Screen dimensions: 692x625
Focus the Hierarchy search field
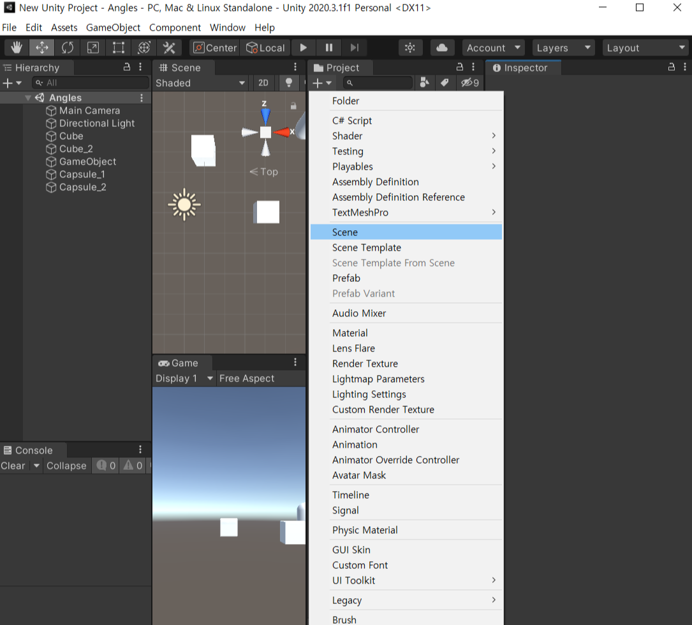91,83
